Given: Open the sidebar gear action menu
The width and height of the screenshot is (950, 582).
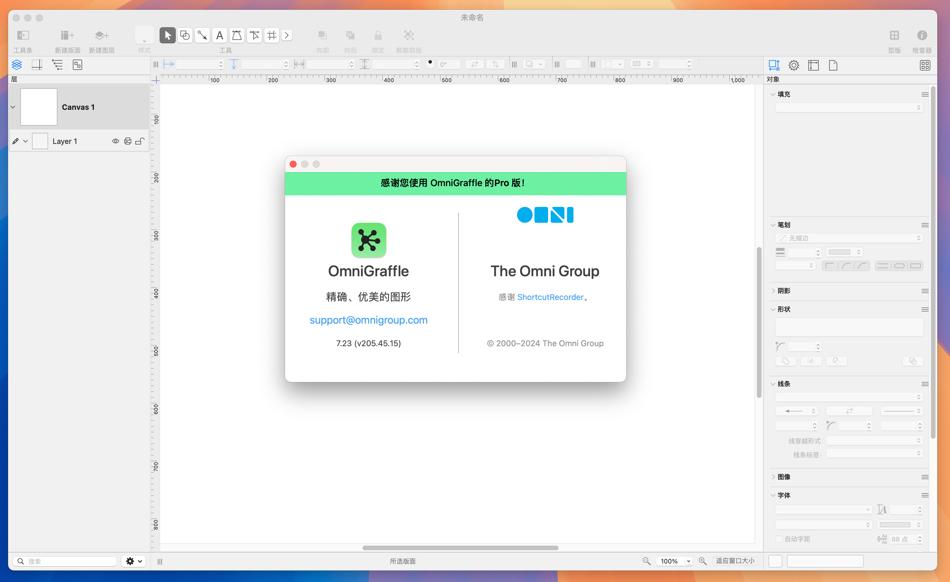Looking at the screenshot, I should 134,561.
